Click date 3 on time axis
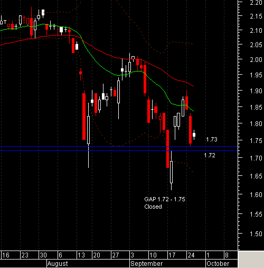The image size is (264, 268). [x=133, y=255]
